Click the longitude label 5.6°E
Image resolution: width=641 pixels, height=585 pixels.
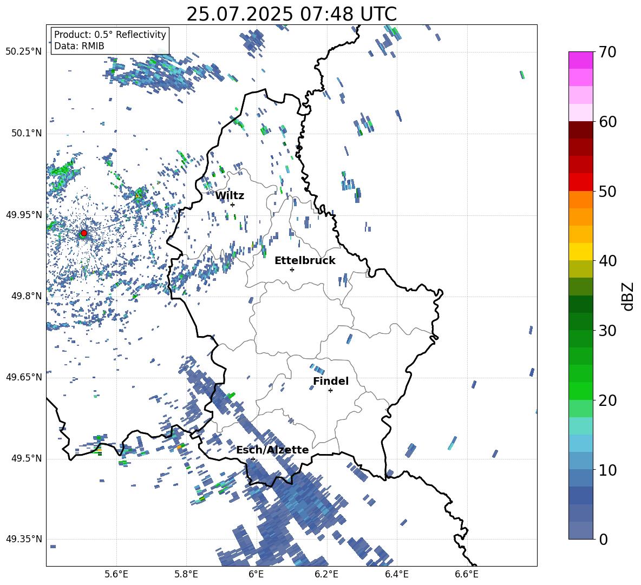[x=116, y=574]
